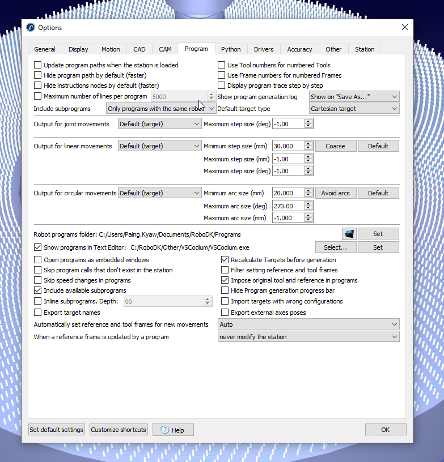444x462 pixels.
Task: Click the Help button with question mark icon
Action: pos(173,430)
